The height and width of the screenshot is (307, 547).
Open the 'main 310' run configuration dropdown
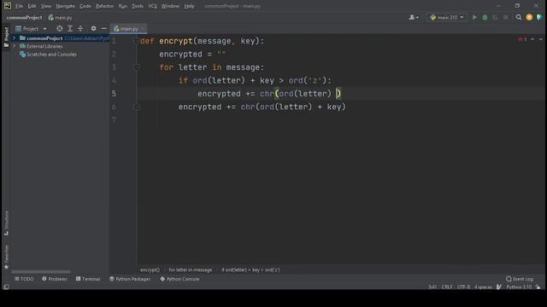446,17
